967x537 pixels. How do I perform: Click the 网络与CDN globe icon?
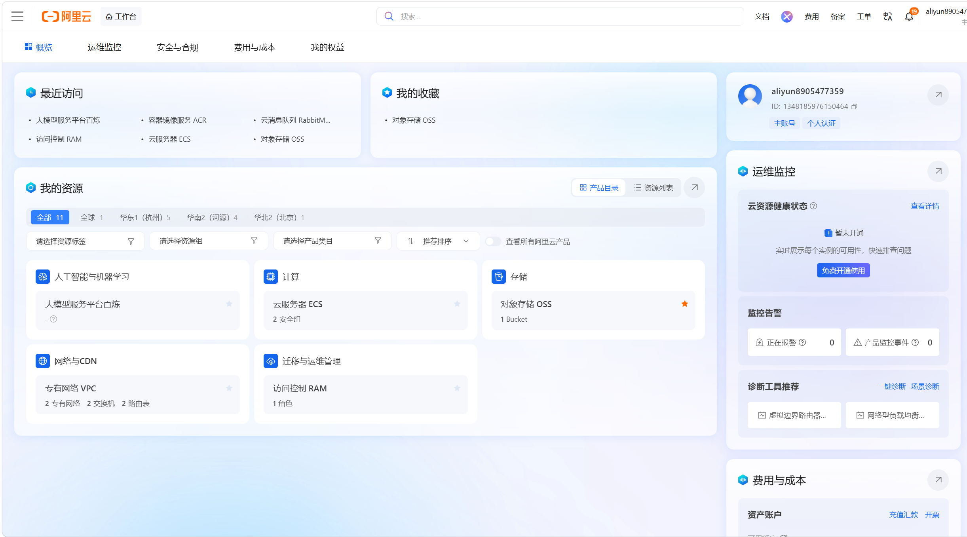pyautogui.click(x=43, y=361)
